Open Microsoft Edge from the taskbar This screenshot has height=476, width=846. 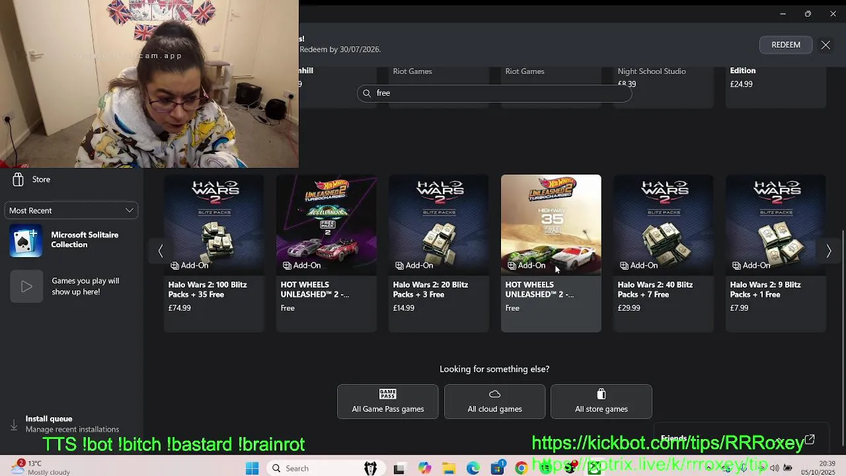click(473, 468)
